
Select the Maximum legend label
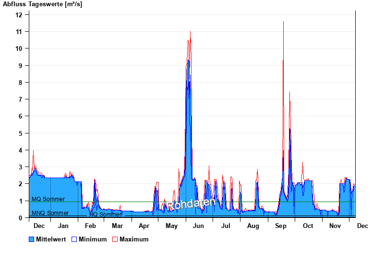click(134, 239)
